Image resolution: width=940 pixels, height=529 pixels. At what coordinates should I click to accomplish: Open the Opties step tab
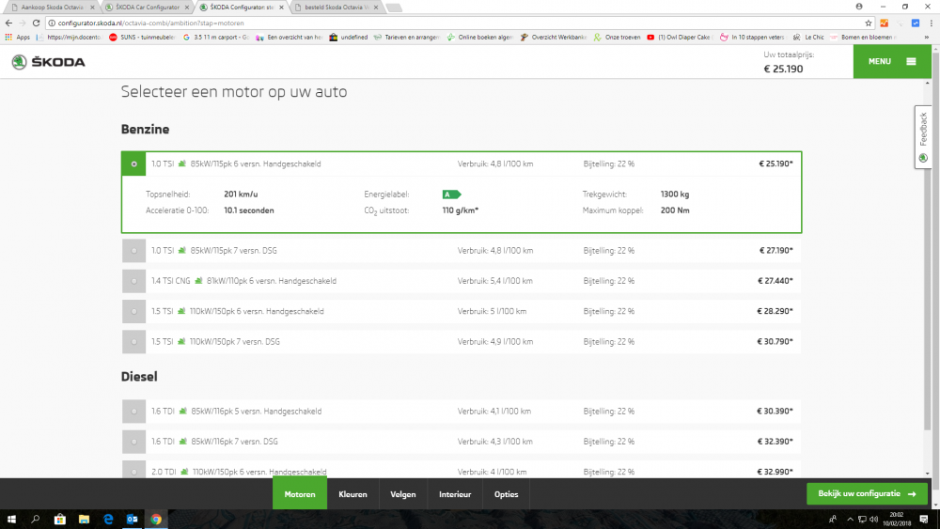506,494
